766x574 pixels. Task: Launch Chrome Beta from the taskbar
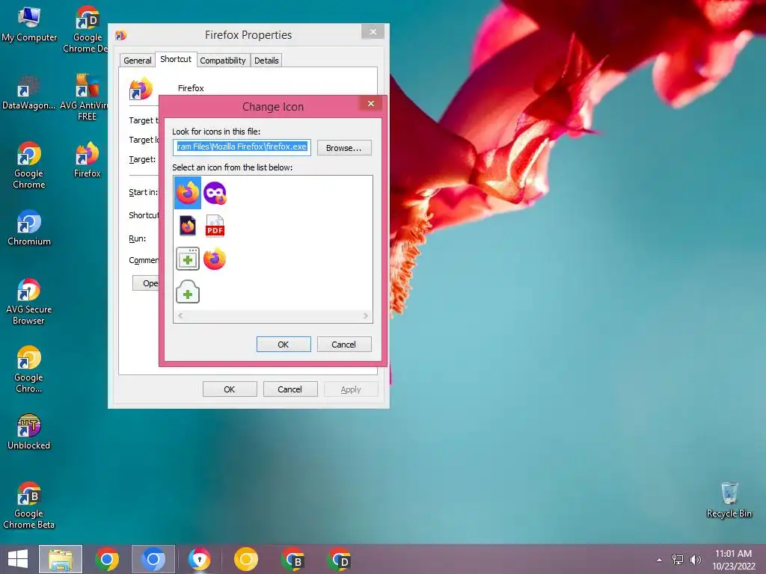click(x=292, y=559)
